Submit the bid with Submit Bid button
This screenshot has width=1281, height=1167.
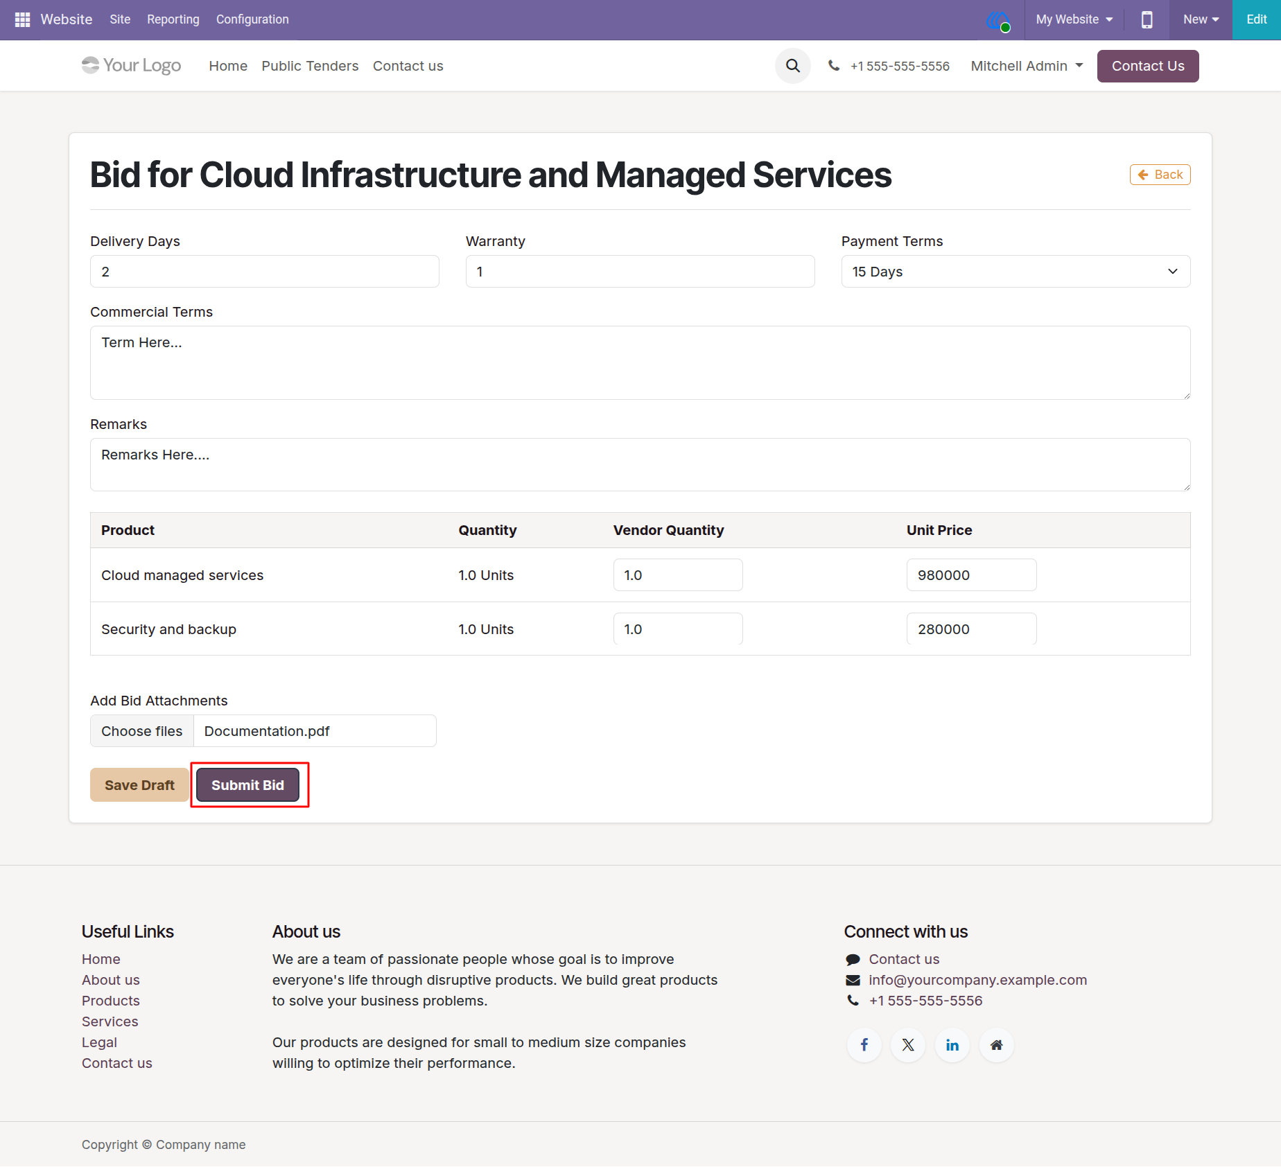click(247, 785)
